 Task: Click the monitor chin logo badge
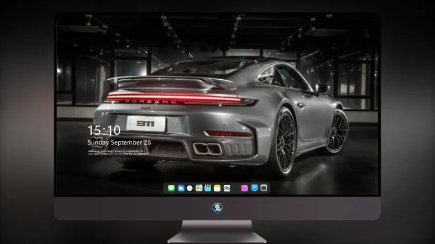point(217,208)
